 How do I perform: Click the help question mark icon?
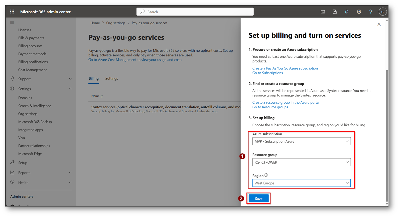pos(371,12)
